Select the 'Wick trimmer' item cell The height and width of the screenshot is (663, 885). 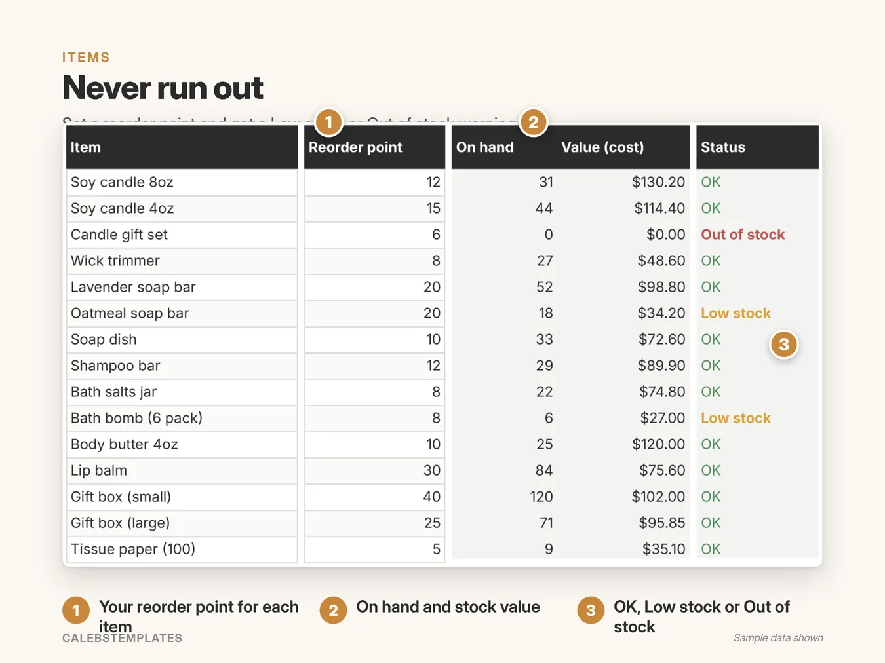[182, 261]
